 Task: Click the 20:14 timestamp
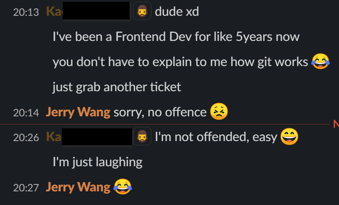[26, 113]
